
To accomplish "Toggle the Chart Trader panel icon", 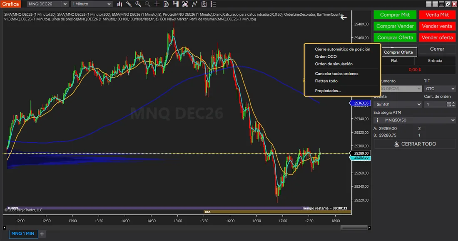I will 176,4.
